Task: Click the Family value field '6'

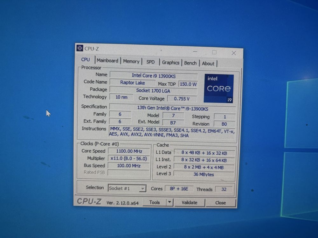Action: [x=120, y=114]
